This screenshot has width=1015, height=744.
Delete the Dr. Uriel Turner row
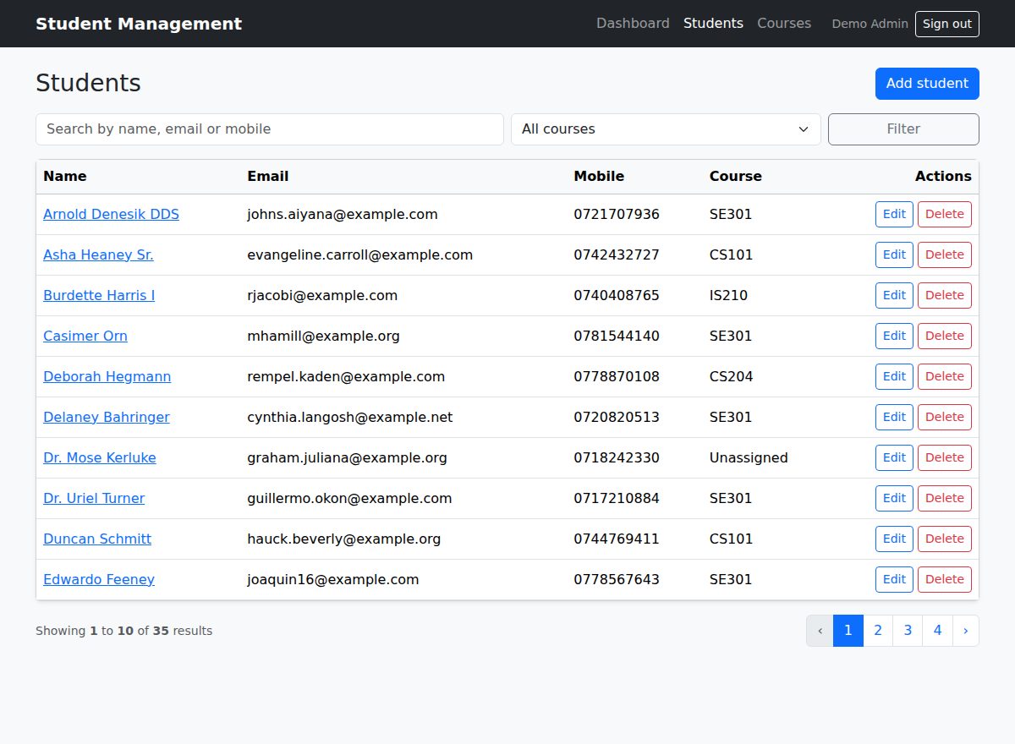(945, 499)
